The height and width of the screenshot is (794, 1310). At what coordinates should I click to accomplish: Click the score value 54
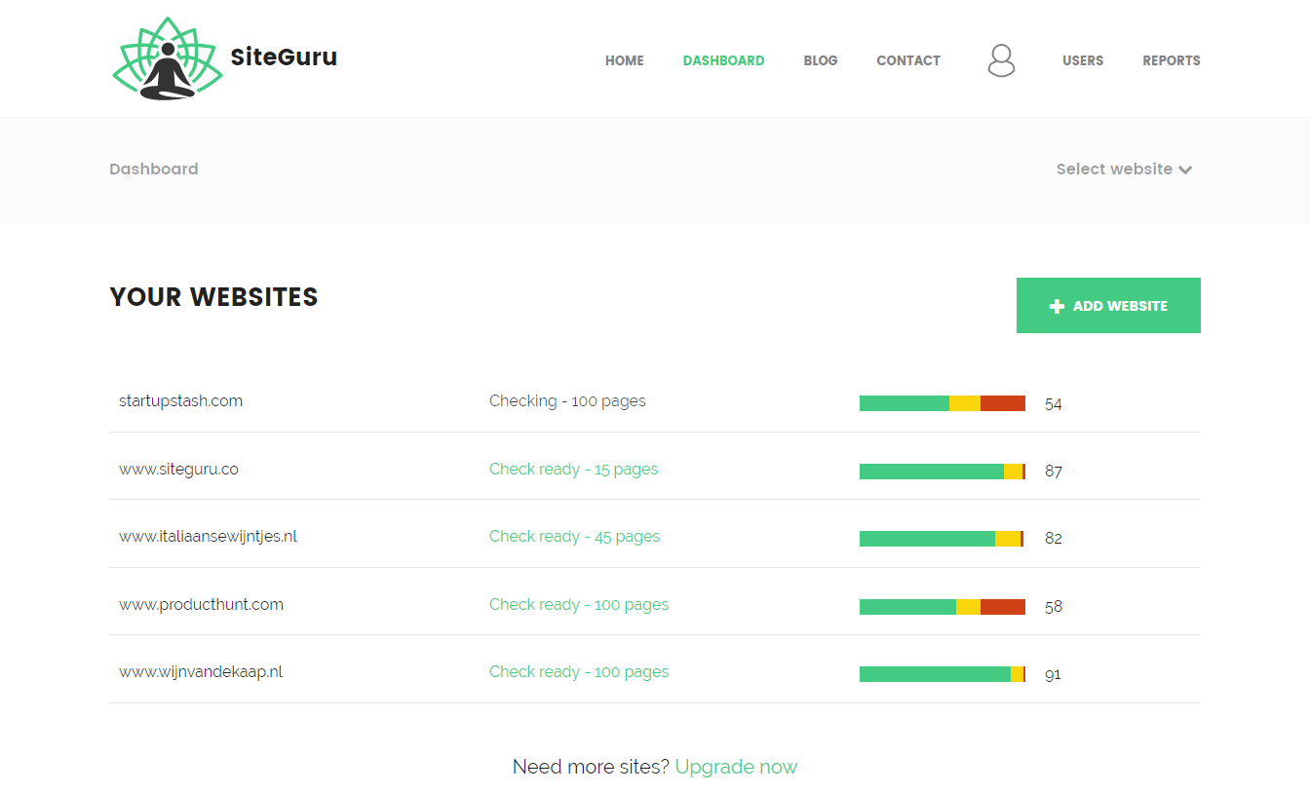click(1053, 403)
